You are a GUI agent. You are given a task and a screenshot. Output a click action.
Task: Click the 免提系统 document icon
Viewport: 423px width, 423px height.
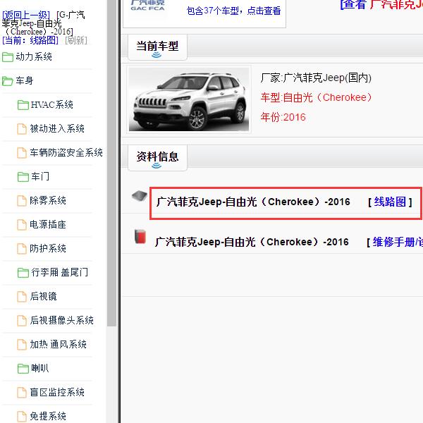pos(22,416)
